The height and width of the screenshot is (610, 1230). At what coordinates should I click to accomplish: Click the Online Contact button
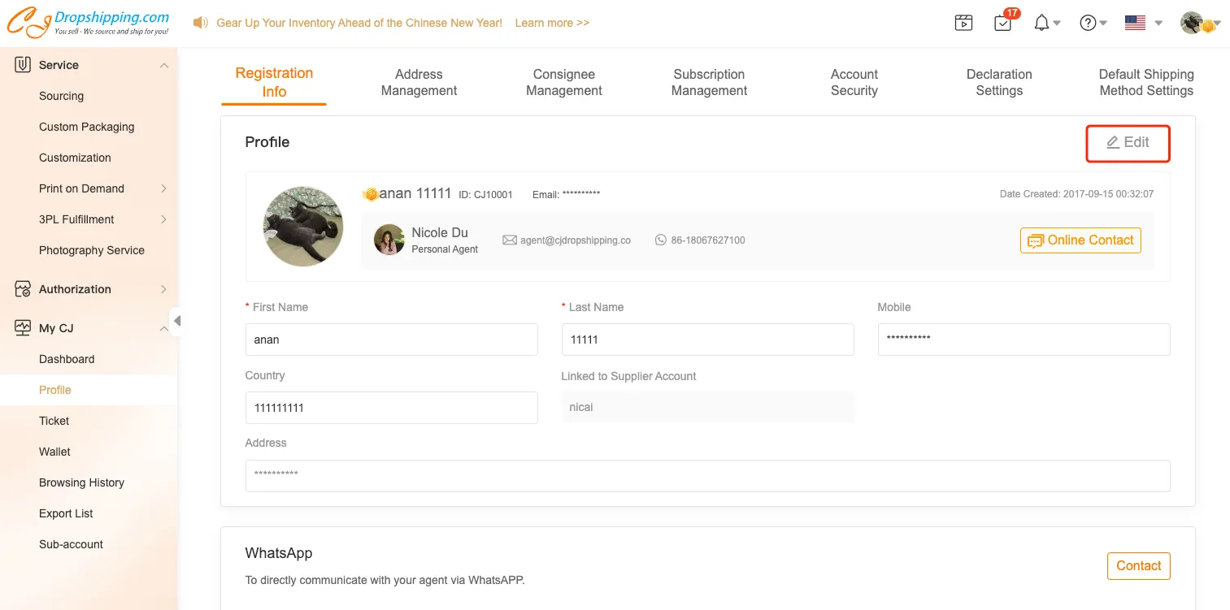point(1080,240)
